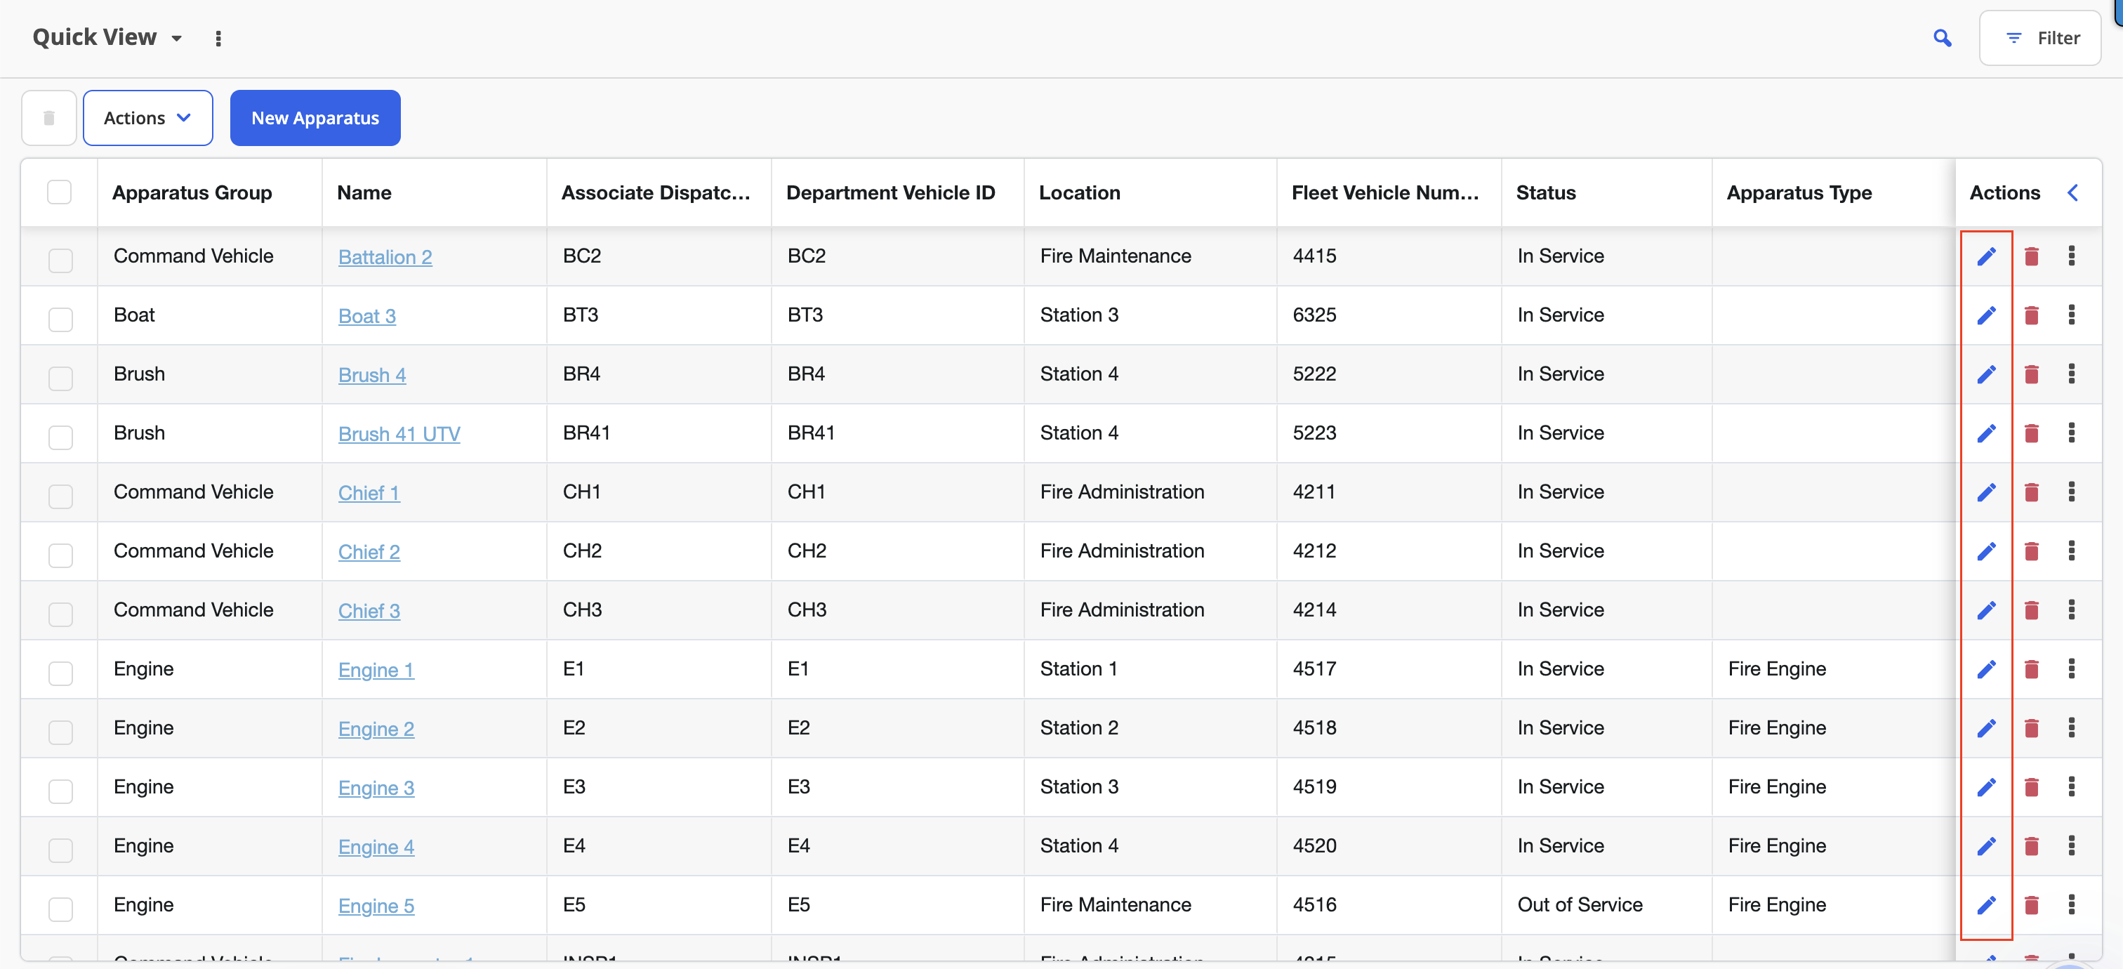This screenshot has height=969, width=2123.
Task: Open more options for Engine 2
Action: pos(2072,727)
